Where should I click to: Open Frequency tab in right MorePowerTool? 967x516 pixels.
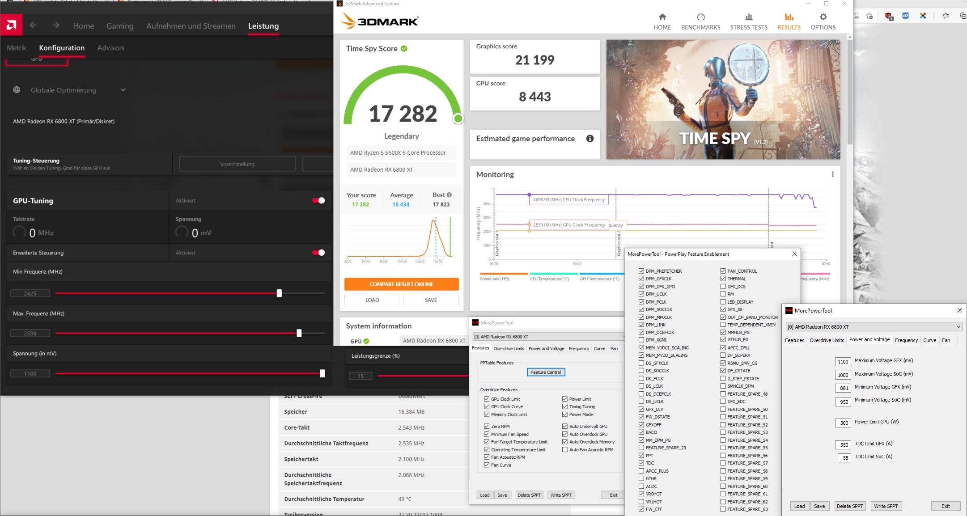pyautogui.click(x=906, y=340)
